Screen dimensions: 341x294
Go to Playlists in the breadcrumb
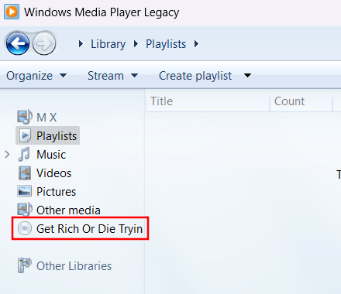coord(166,44)
